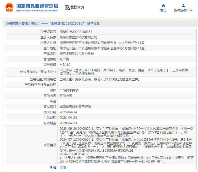
Task: Click the approving department 湖南省药品监督管理局
Action: pyautogui.click(x=75, y=107)
